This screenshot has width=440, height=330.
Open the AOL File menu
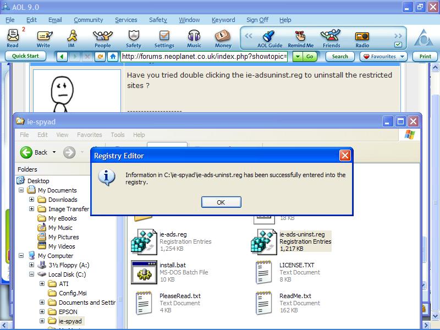10,20
